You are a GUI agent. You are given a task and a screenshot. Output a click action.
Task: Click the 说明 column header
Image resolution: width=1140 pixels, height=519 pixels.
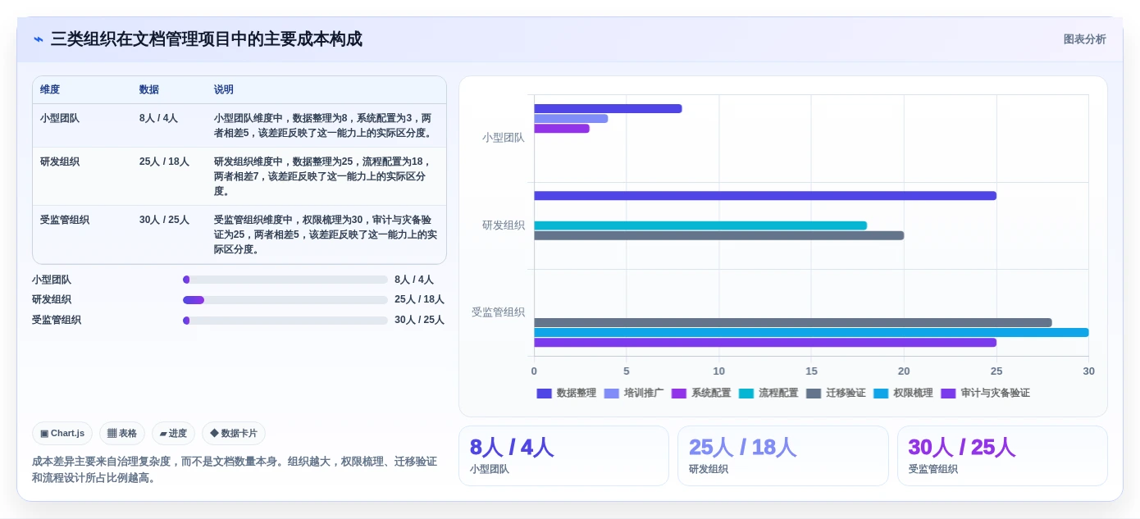pyautogui.click(x=224, y=89)
